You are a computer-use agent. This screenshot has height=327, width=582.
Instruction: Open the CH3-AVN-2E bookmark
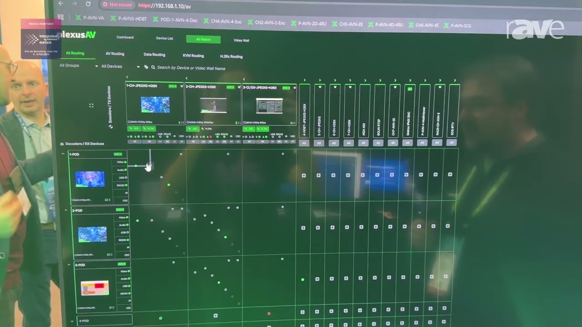[347, 24]
